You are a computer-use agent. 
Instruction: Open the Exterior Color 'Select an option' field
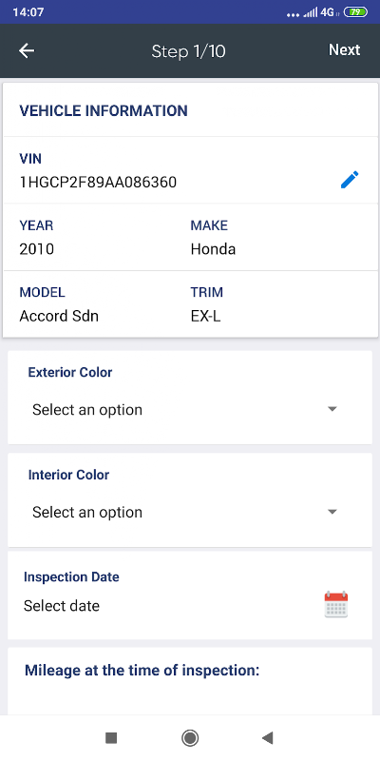pos(189,410)
